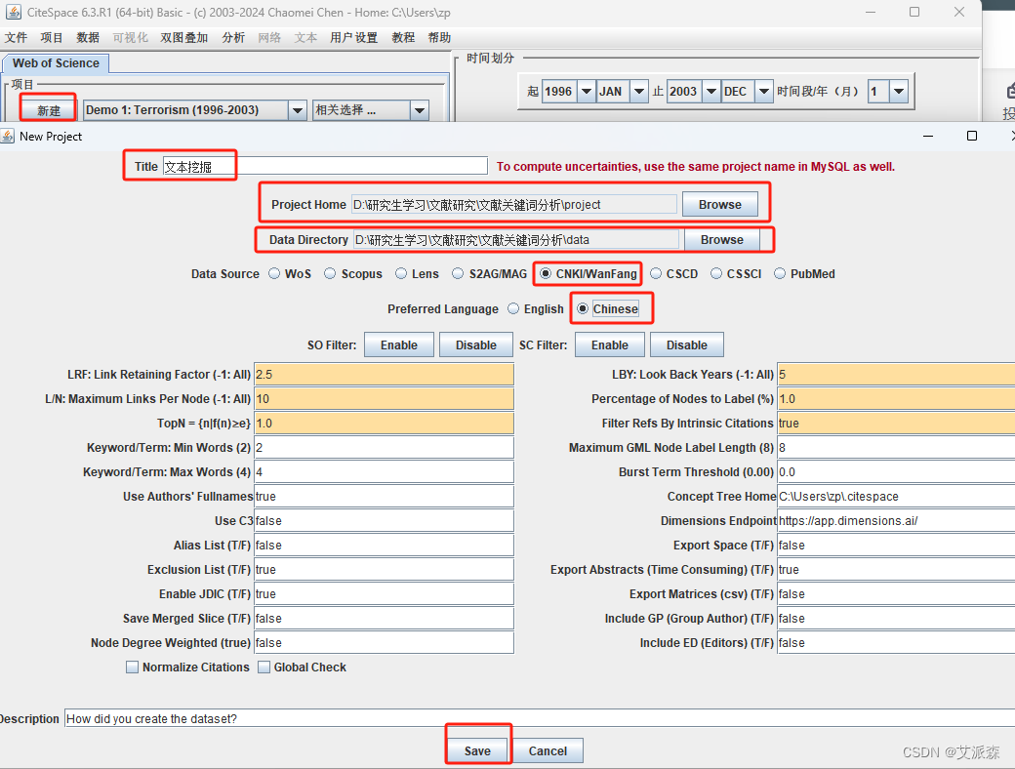
Task: Cancel the New Project dialog
Action: click(x=548, y=750)
